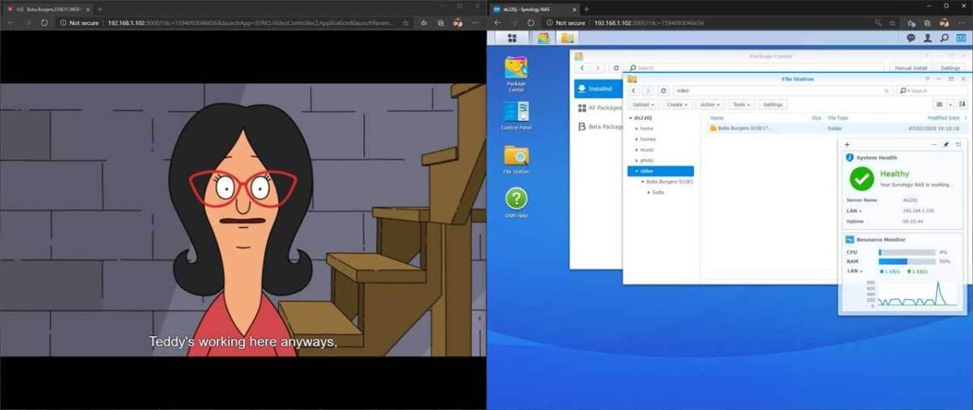Refresh the Package Center list
Viewport: 973px width, 410px height.
pos(616,68)
